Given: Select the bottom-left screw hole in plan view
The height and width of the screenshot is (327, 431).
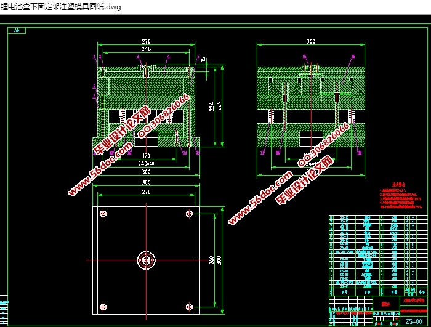Looking at the screenshot, I should point(103,307).
